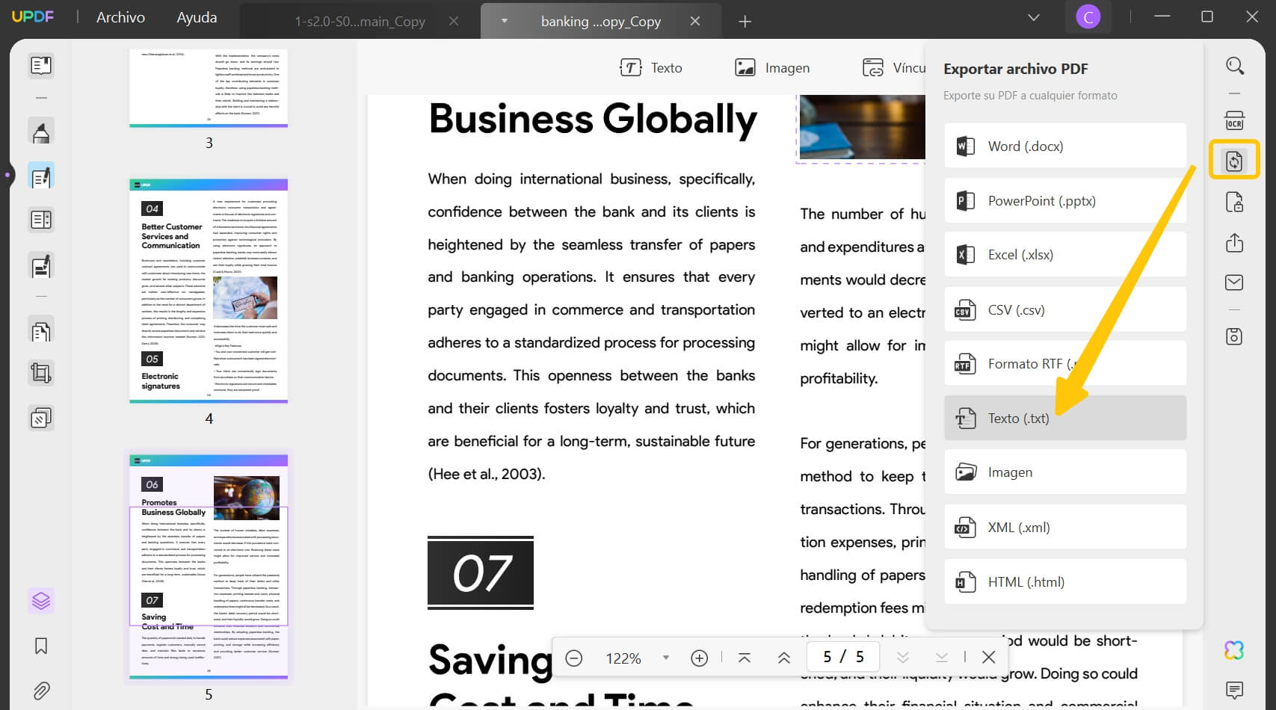Export the PDF to Word (.docx)

point(1064,146)
